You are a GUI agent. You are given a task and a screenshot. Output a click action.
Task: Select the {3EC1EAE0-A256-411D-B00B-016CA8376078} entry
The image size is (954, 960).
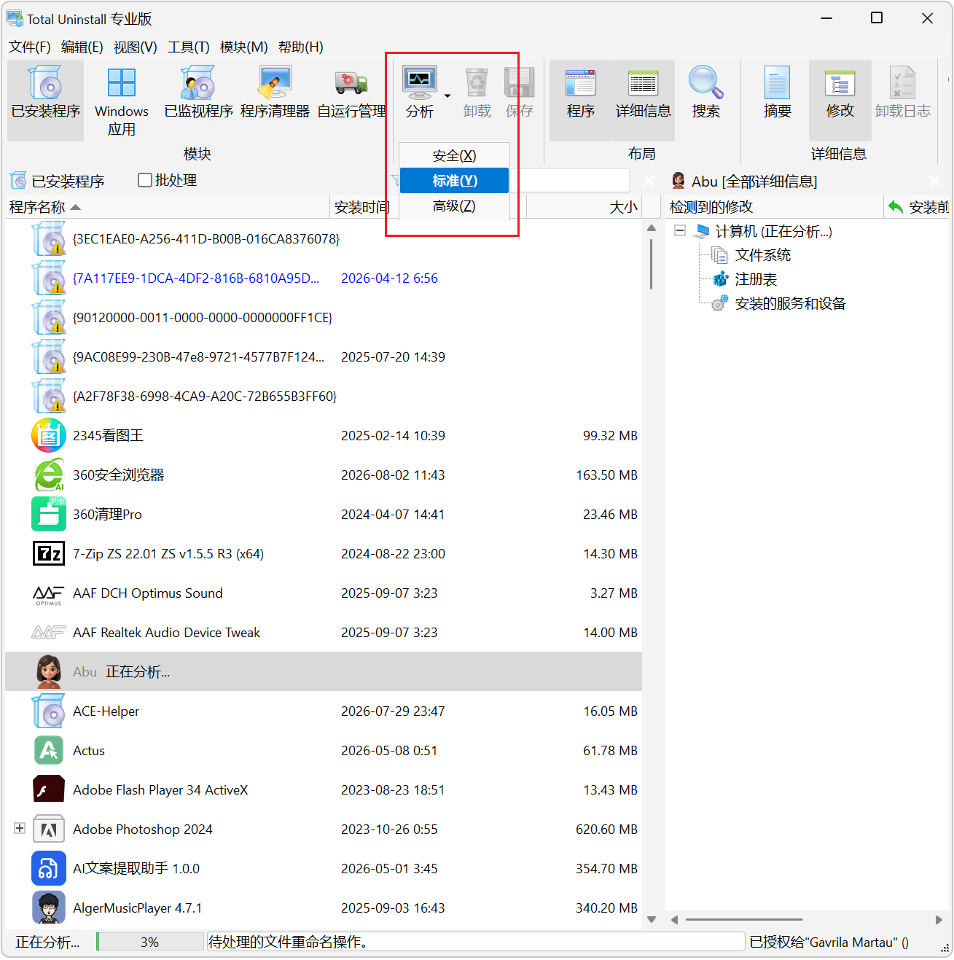click(206, 238)
